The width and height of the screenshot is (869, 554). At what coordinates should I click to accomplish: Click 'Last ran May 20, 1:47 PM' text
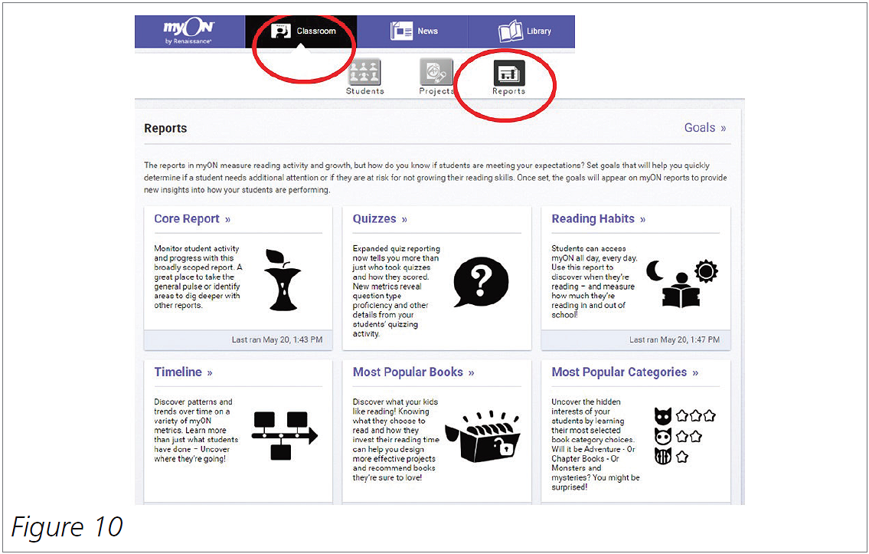click(x=675, y=340)
